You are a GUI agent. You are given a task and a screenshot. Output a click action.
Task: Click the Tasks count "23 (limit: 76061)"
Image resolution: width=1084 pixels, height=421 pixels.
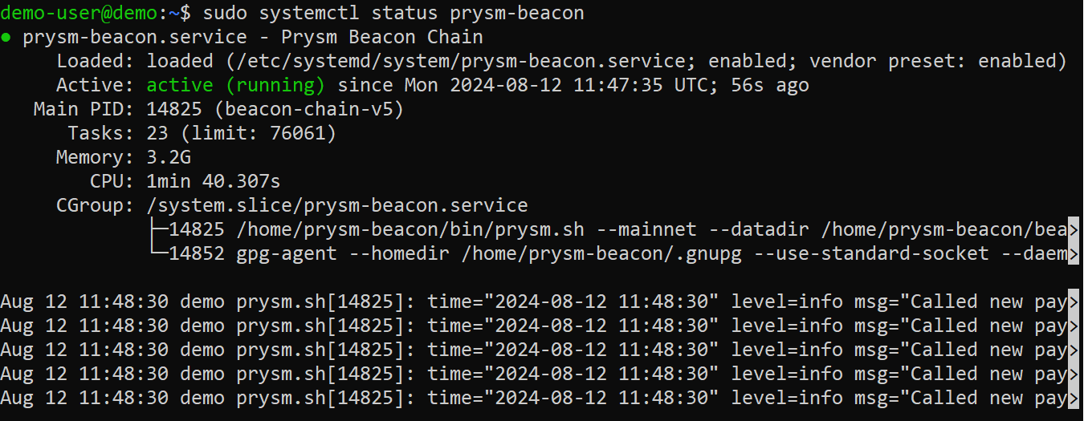coord(241,133)
